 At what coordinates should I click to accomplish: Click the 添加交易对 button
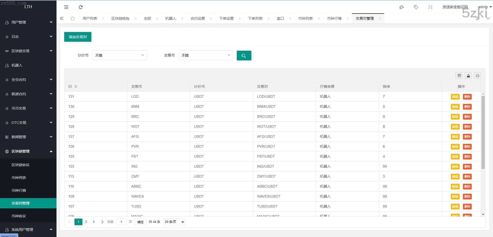tap(78, 37)
